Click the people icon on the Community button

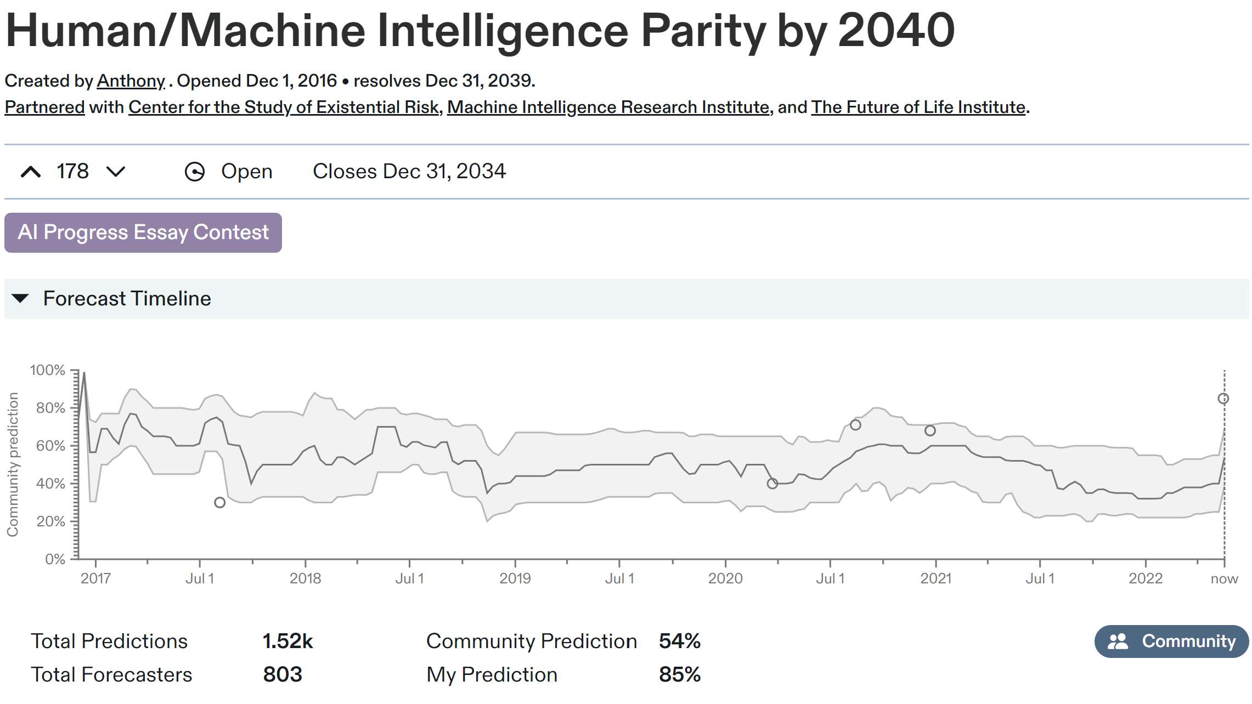click(x=1118, y=641)
